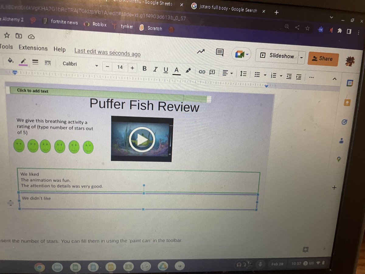365x274 pixels.
Task: Click the increase indent icon
Action: click(x=299, y=77)
